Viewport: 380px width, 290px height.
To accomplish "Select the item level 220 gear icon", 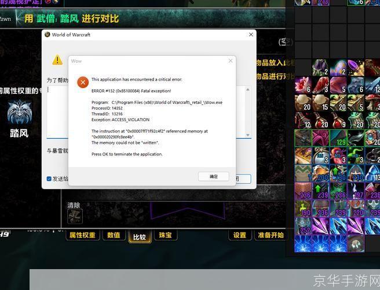I will 356,208.
